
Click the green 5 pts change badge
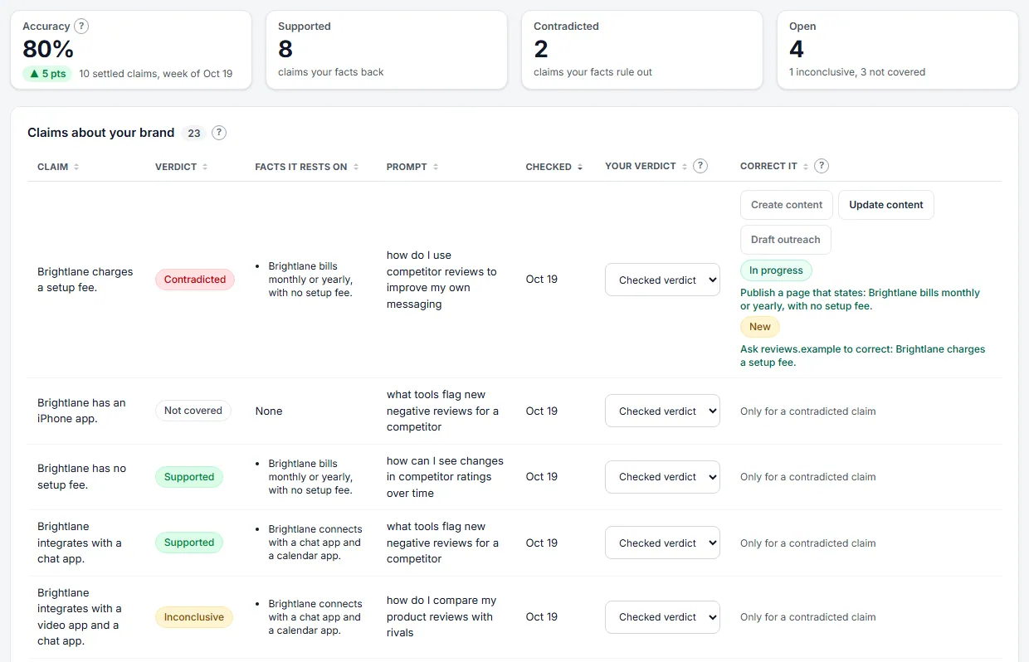(x=47, y=74)
